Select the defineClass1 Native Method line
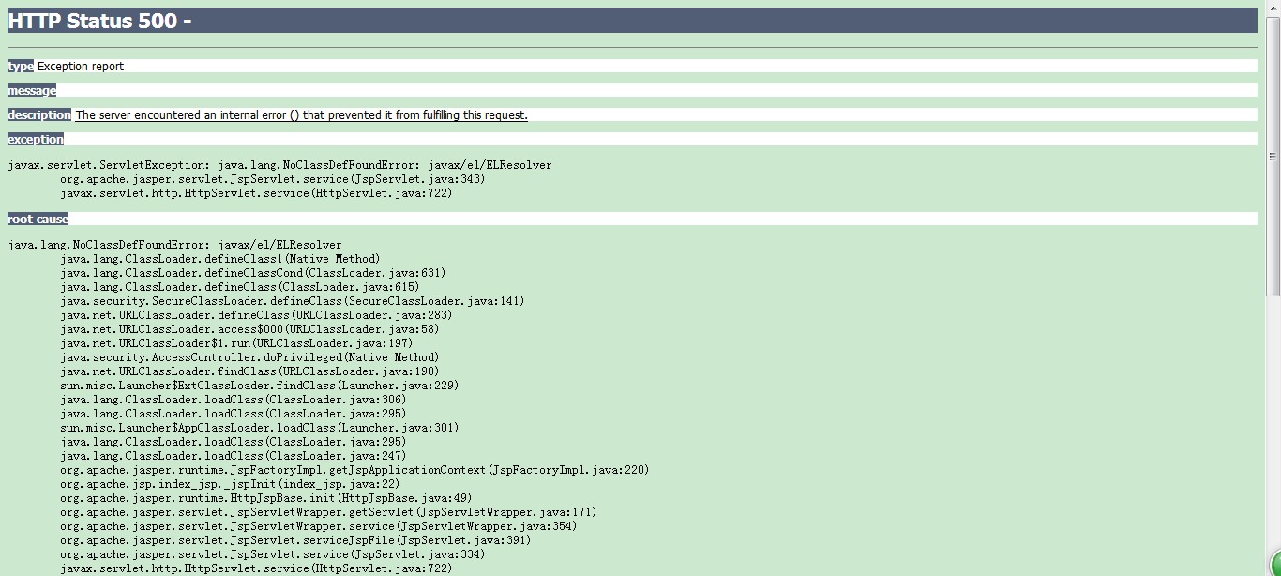1281x576 pixels. [220, 258]
